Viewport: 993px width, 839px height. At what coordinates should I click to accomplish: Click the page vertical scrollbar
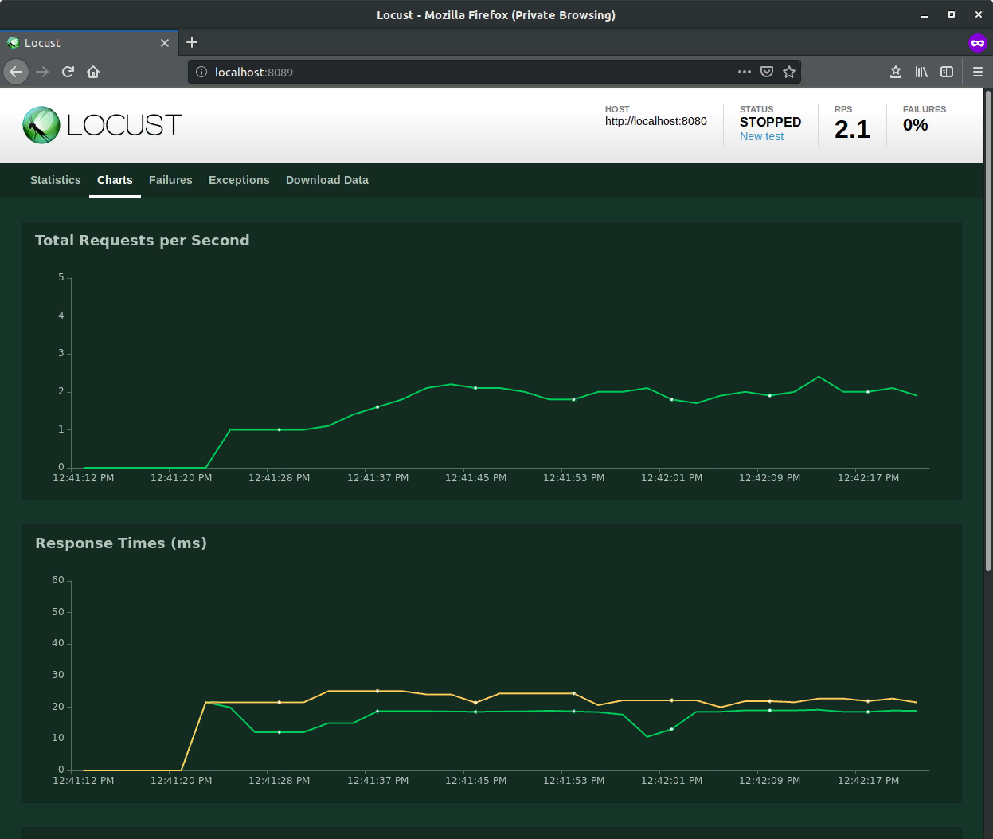988,330
